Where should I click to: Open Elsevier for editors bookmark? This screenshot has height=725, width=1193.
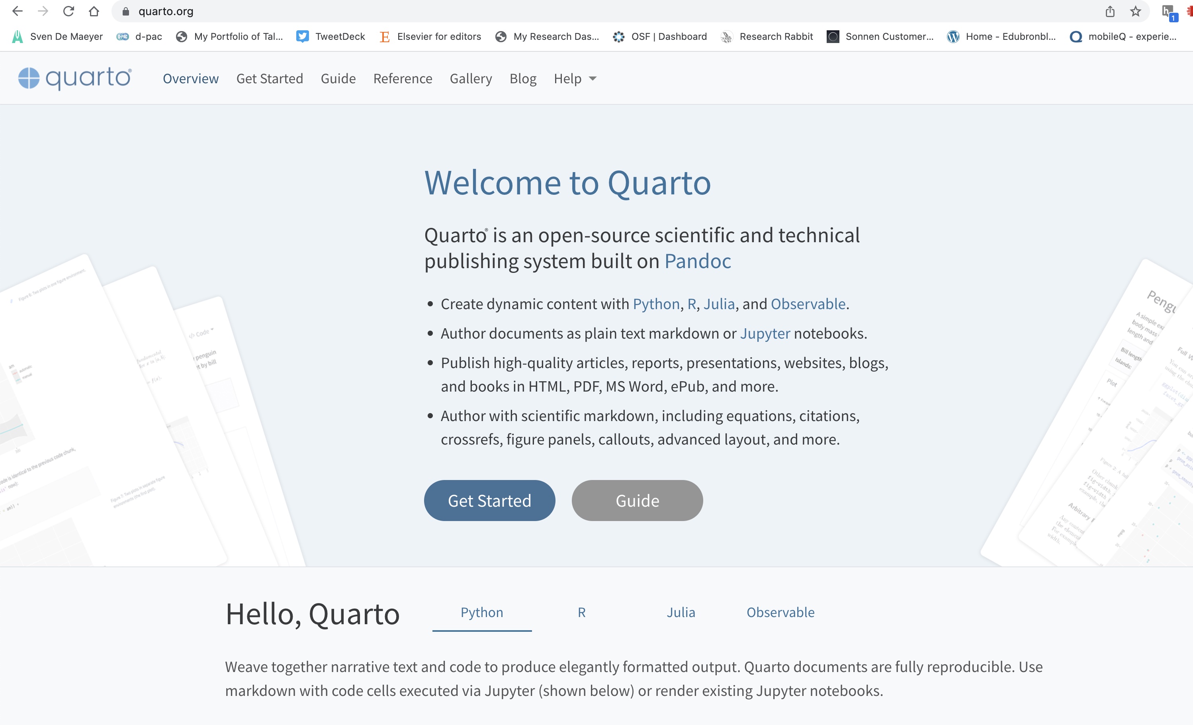coord(430,36)
